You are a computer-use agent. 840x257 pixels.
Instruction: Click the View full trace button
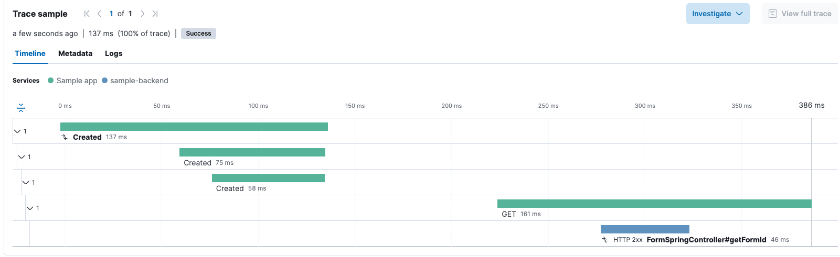pyautogui.click(x=800, y=14)
